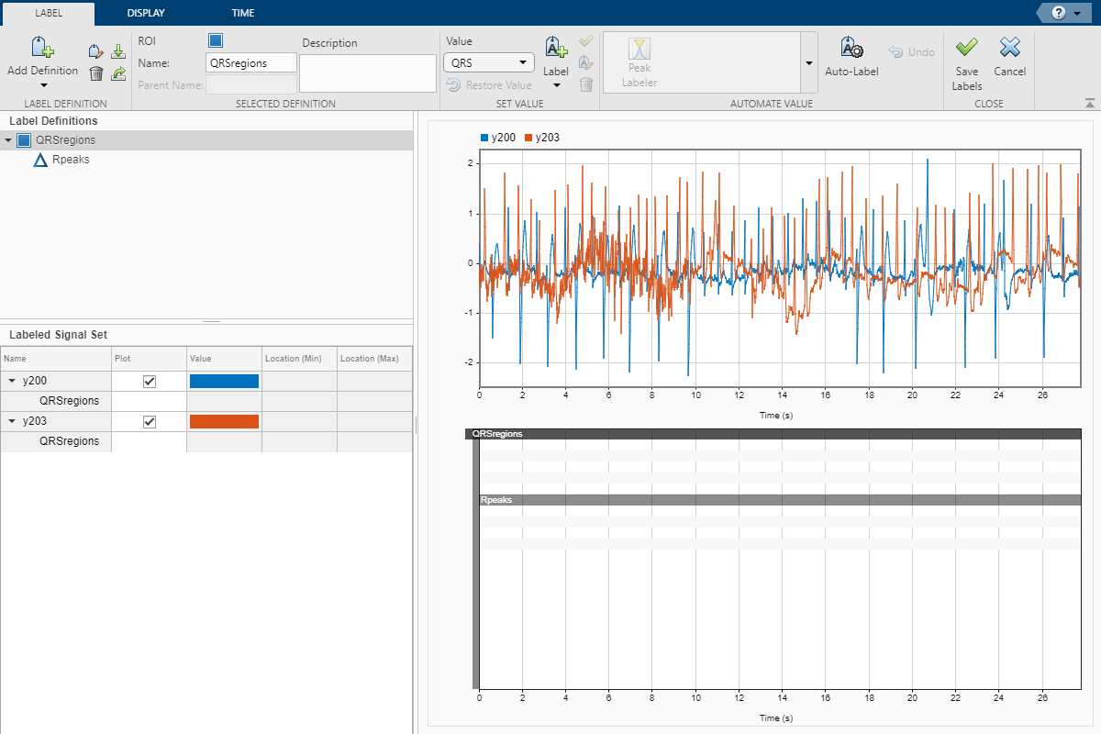The width and height of the screenshot is (1101, 734).
Task: Click the export label definitions icon
Action: [118, 73]
